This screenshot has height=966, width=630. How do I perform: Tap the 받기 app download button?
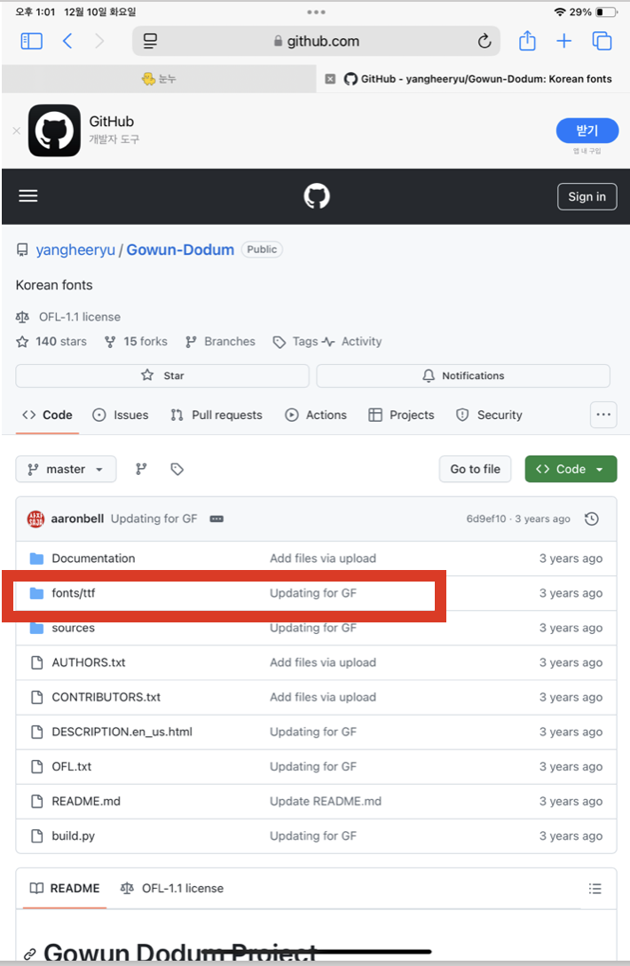pyautogui.click(x=587, y=131)
